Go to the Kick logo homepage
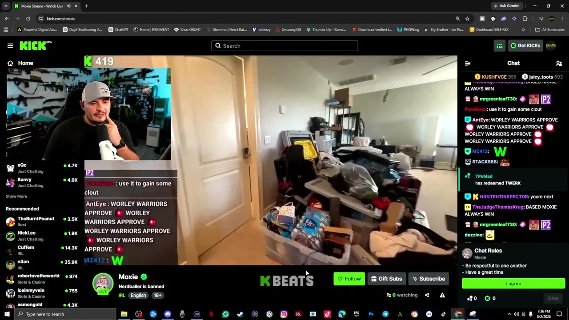569x320 pixels. tap(36, 45)
